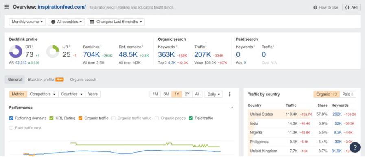Open Changes: Last 6 months dropdown
This screenshot has width=365, height=157.
pos(116,22)
